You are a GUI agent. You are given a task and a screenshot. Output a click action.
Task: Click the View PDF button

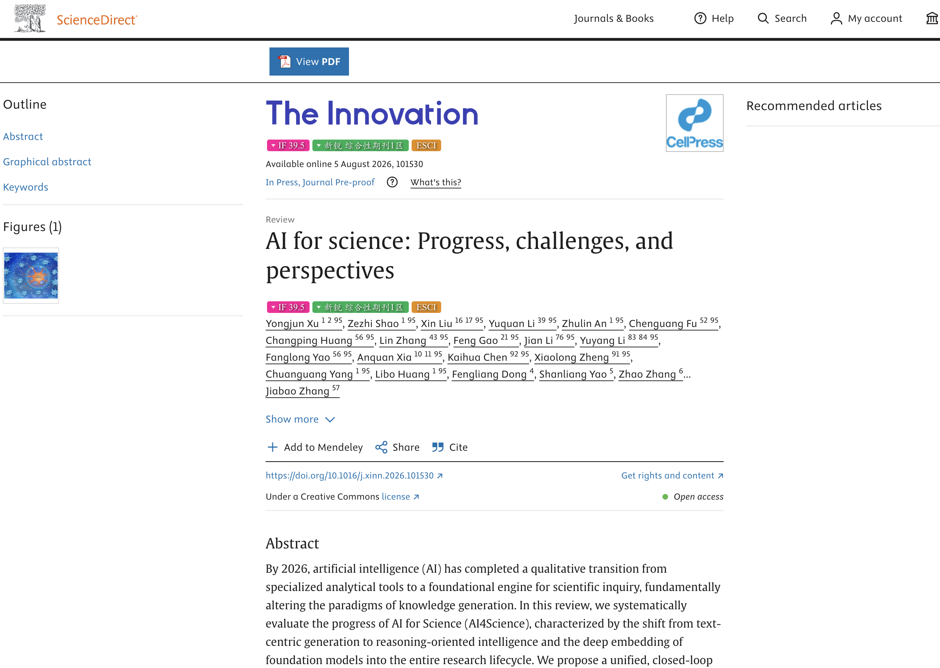point(309,62)
